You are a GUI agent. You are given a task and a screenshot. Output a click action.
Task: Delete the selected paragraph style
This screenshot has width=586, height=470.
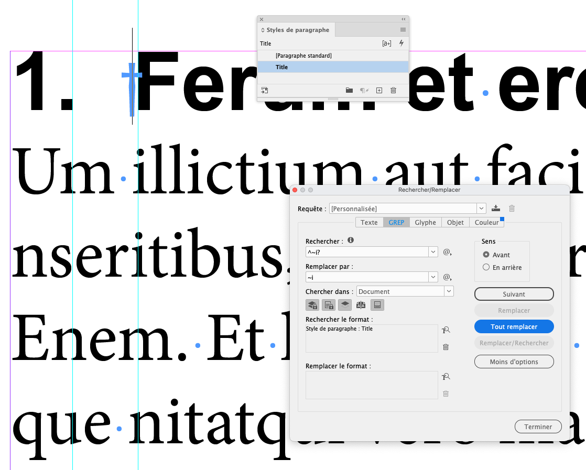click(x=393, y=90)
